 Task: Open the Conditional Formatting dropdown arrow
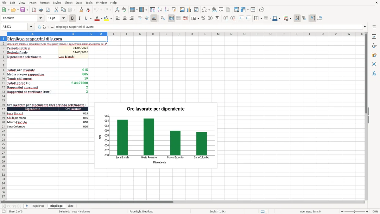tap(290, 19)
